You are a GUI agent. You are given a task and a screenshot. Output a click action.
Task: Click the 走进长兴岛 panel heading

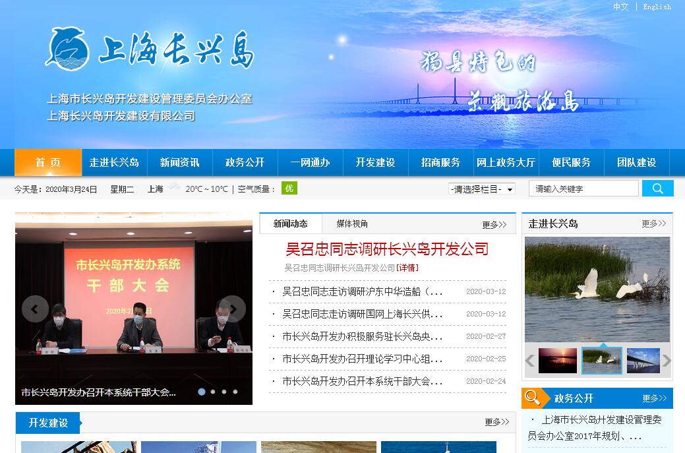coord(553,224)
